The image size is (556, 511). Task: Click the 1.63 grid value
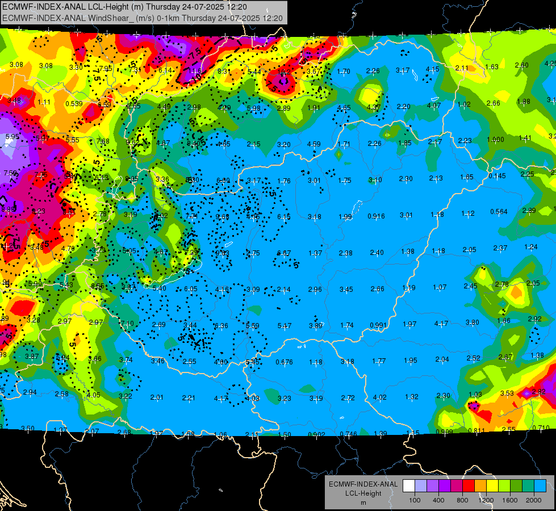[492, 66]
